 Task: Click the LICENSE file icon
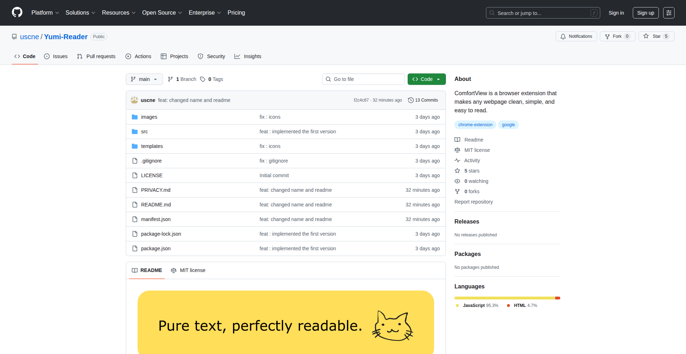pyautogui.click(x=135, y=175)
